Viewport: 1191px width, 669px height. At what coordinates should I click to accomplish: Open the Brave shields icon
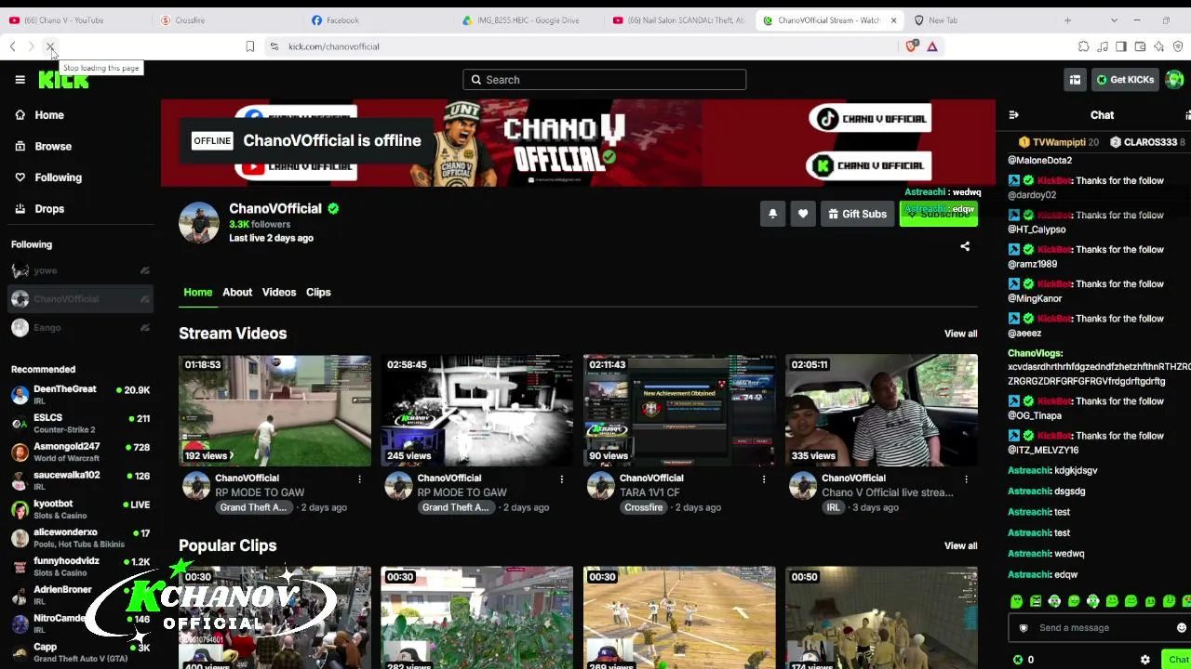point(911,46)
